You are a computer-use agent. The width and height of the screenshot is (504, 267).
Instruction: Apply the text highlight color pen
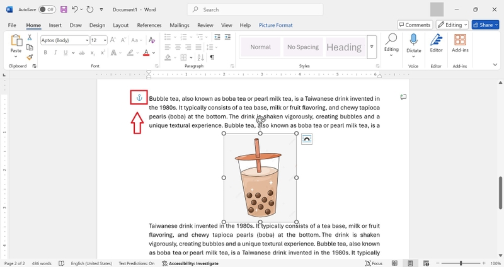coord(130,53)
